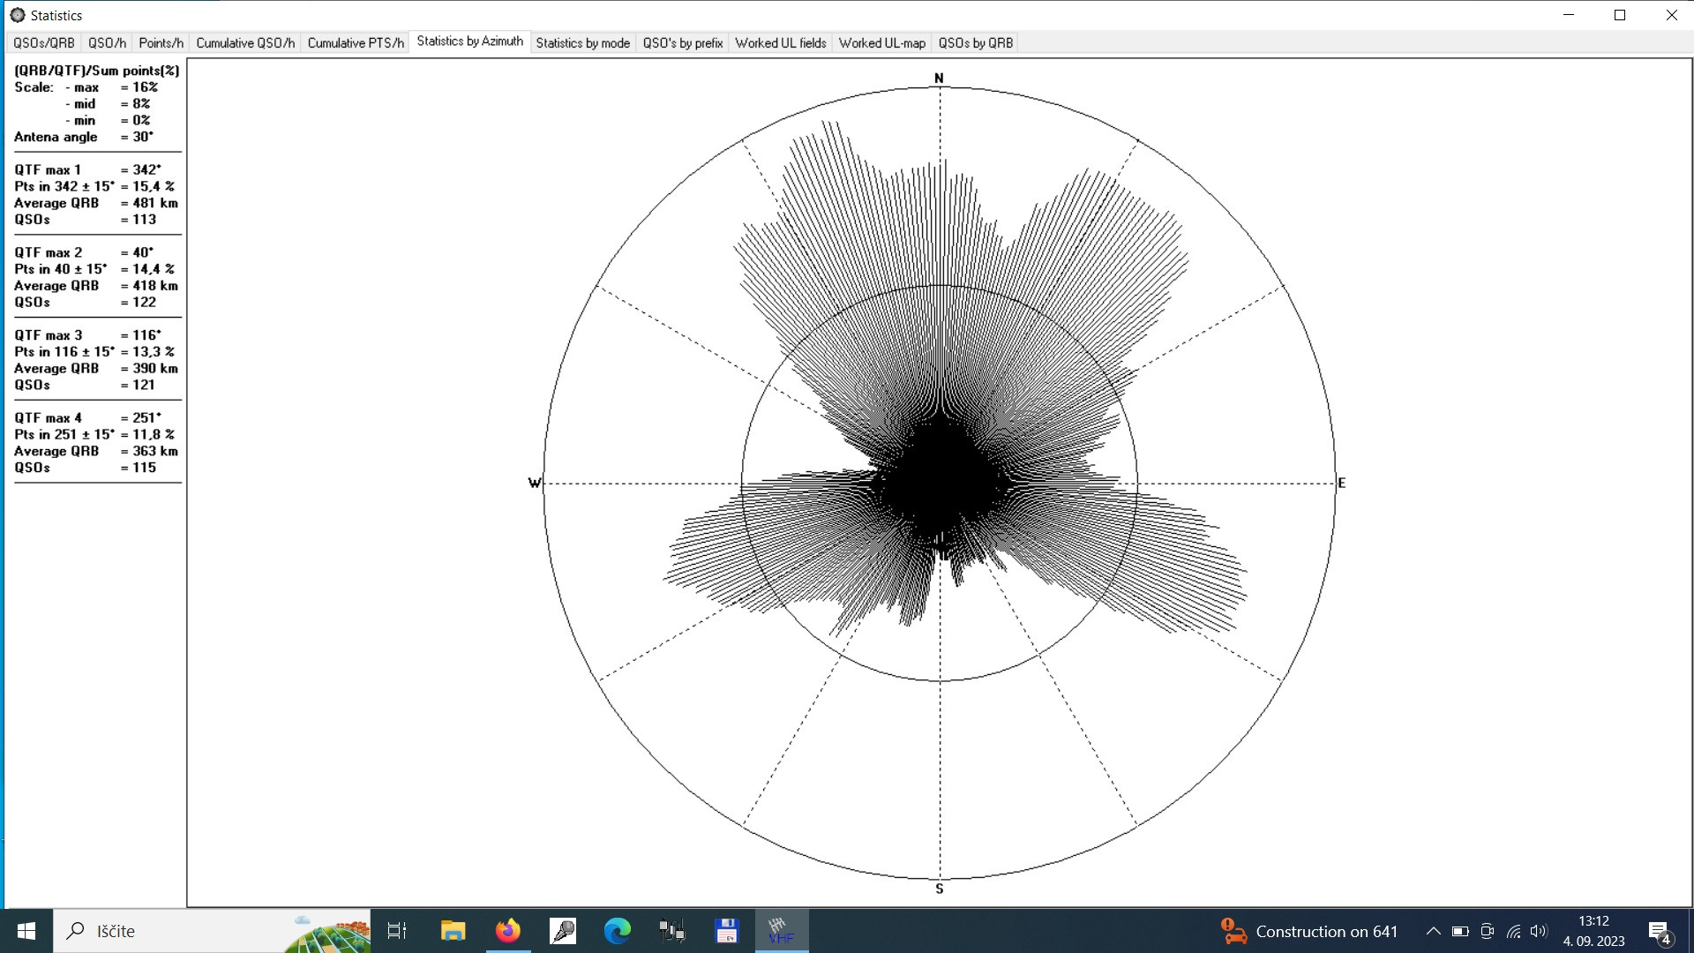Open the QSO/h tab
The height and width of the screenshot is (953, 1694).
pyautogui.click(x=107, y=42)
